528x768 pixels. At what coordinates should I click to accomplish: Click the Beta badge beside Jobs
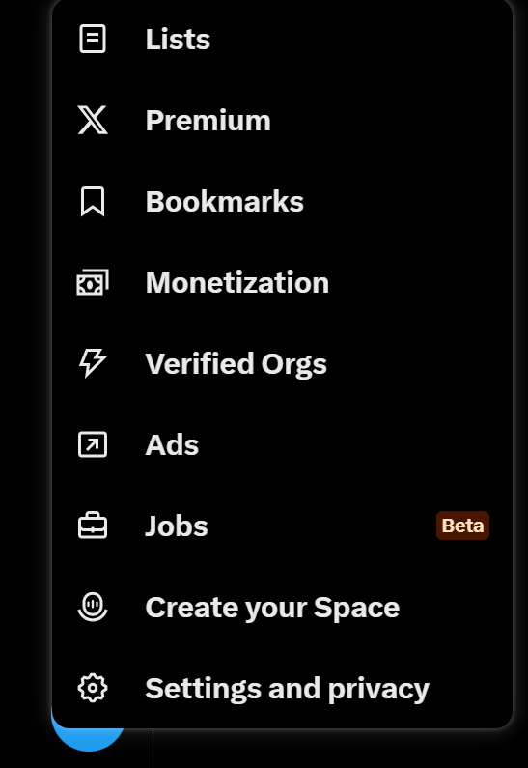[x=462, y=526]
